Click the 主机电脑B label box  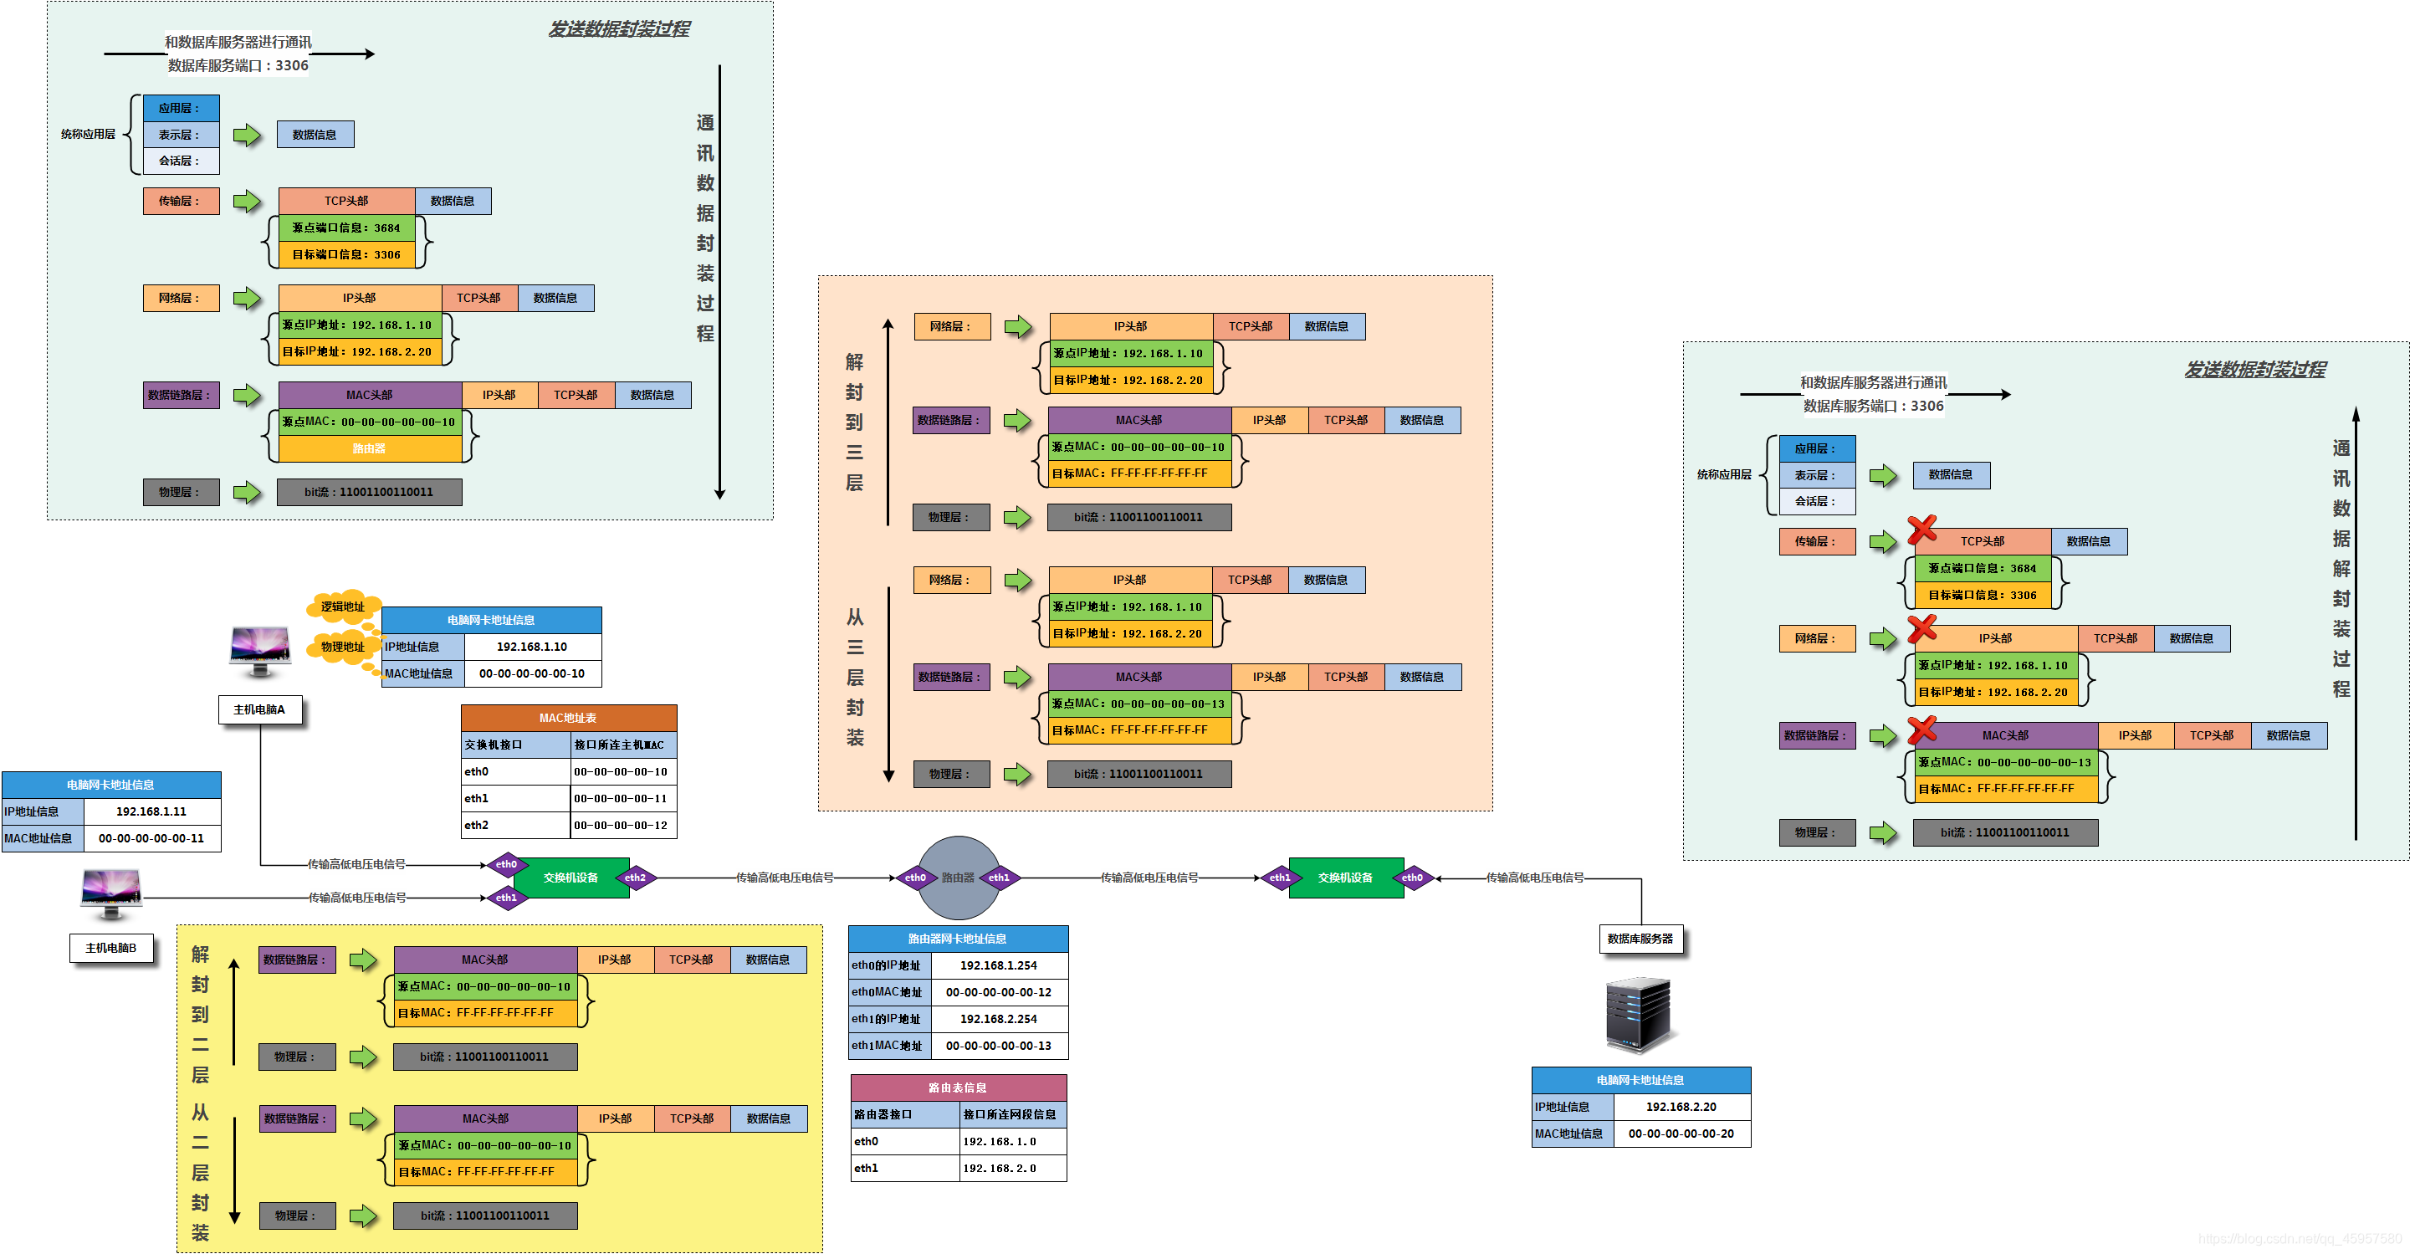tap(111, 948)
